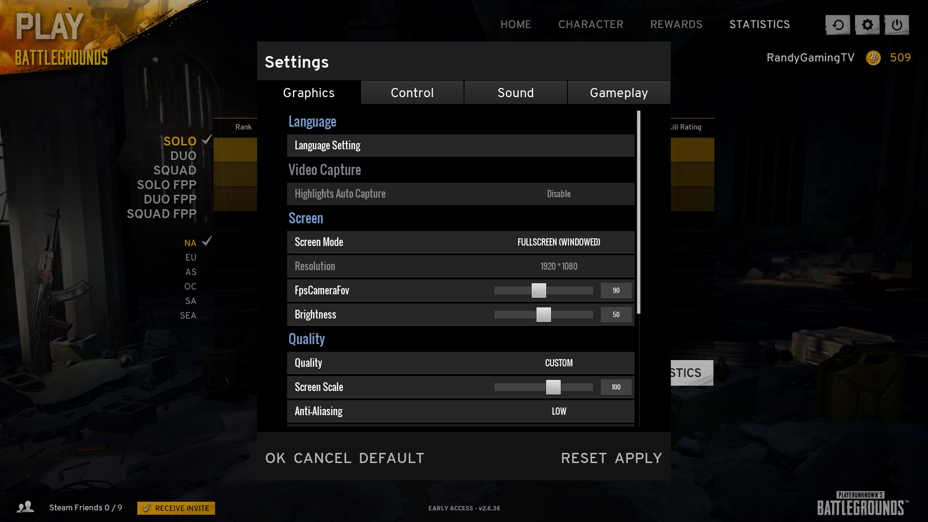Click the DEFAULT button

[x=391, y=458]
